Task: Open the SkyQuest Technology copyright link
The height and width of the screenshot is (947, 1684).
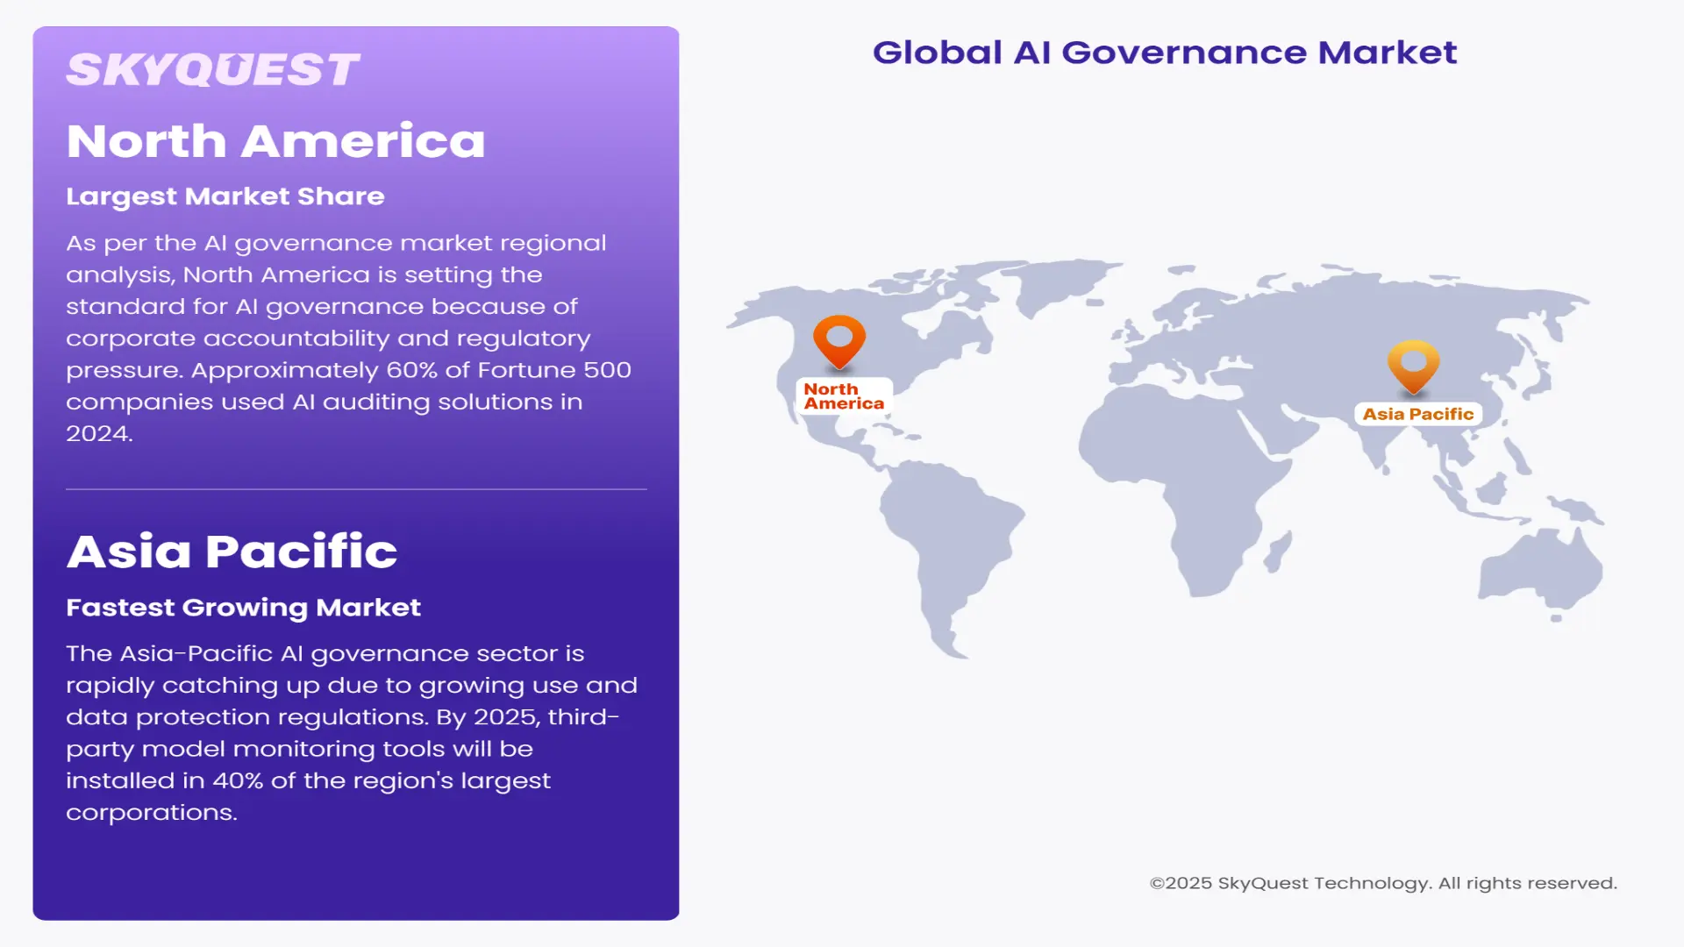Action: click(x=1381, y=884)
